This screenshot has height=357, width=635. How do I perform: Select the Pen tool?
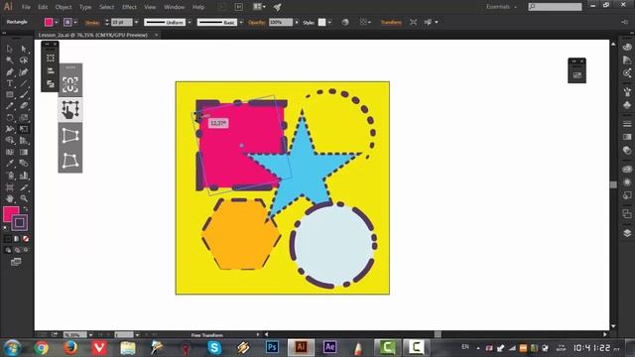[9, 72]
